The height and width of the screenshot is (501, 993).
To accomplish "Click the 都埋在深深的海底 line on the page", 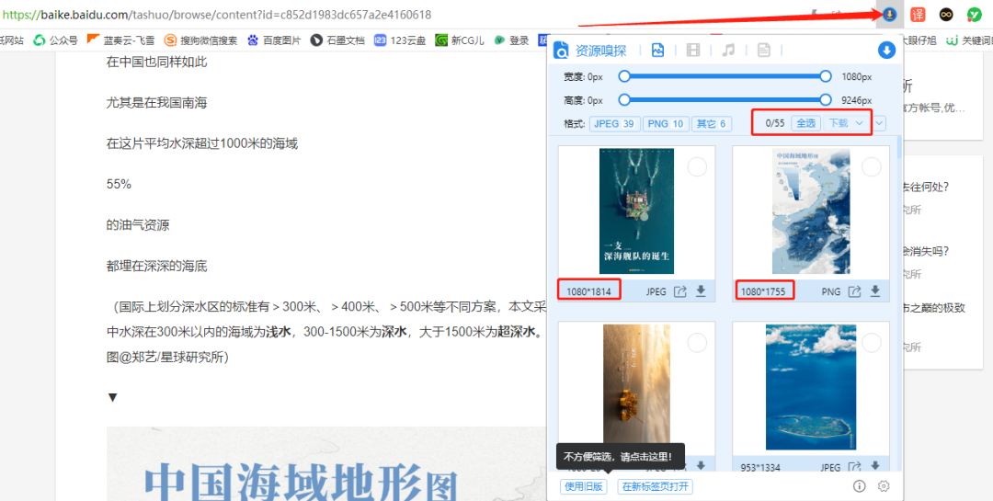I will click(156, 266).
